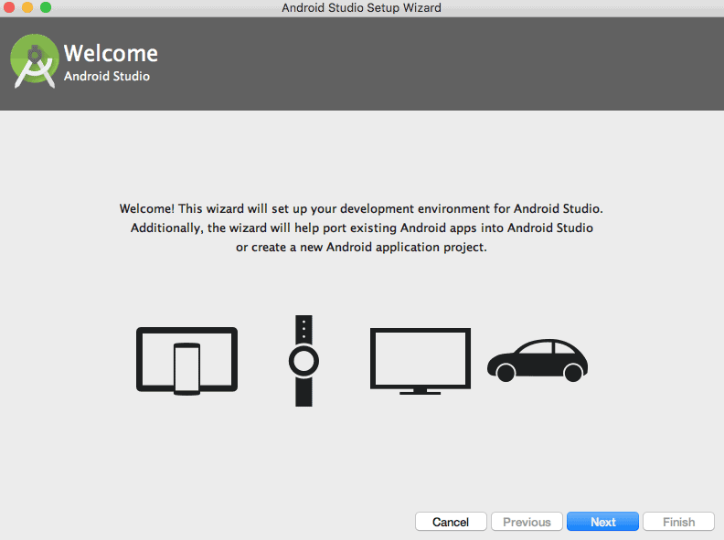Click the wearable watch icon
Image resolution: width=724 pixels, height=540 pixels.
[x=303, y=361]
